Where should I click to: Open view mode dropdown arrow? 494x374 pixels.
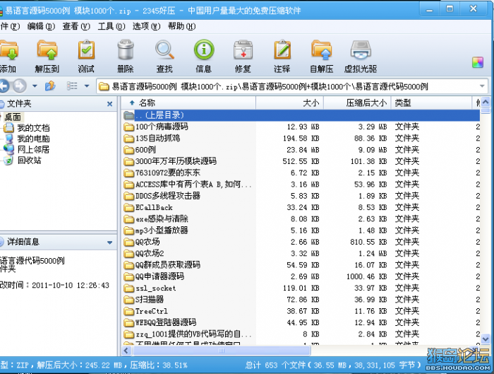click(x=87, y=86)
